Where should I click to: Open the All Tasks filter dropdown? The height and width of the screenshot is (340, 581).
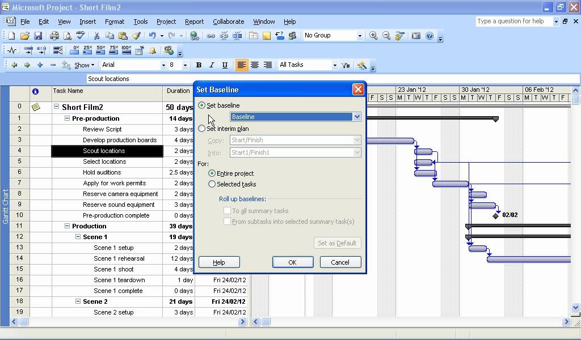tap(335, 65)
